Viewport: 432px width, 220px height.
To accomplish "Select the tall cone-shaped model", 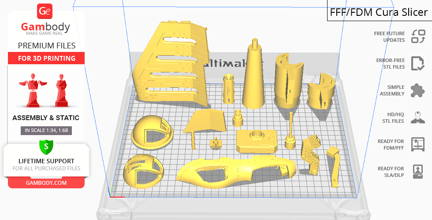I will point(255,77).
